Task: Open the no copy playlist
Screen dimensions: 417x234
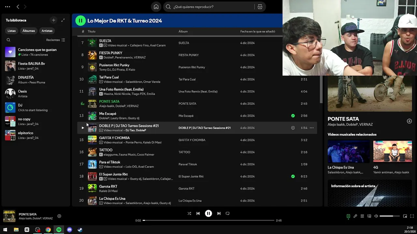Action: (x=36, y=122)
